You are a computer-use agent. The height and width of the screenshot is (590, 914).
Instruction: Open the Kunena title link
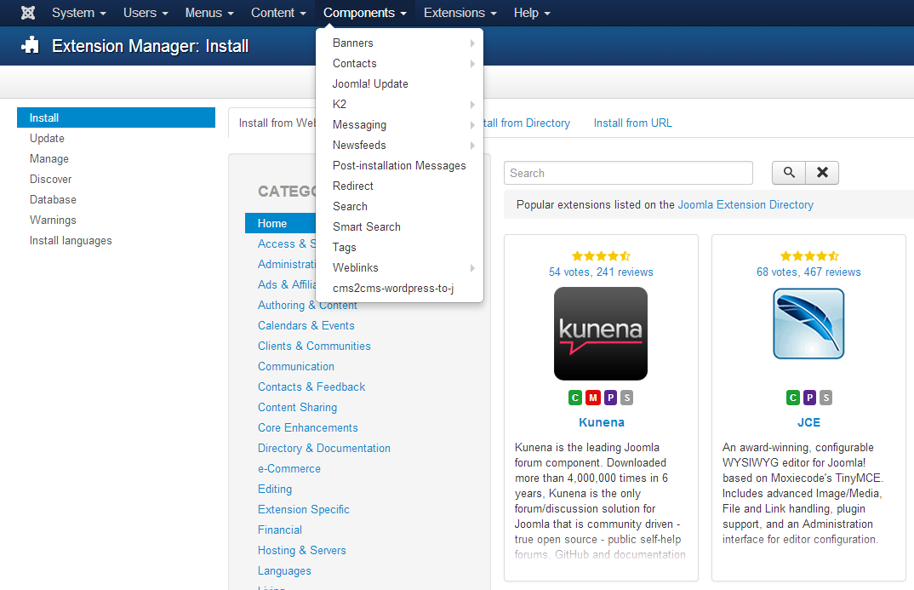tap(601, 422)
